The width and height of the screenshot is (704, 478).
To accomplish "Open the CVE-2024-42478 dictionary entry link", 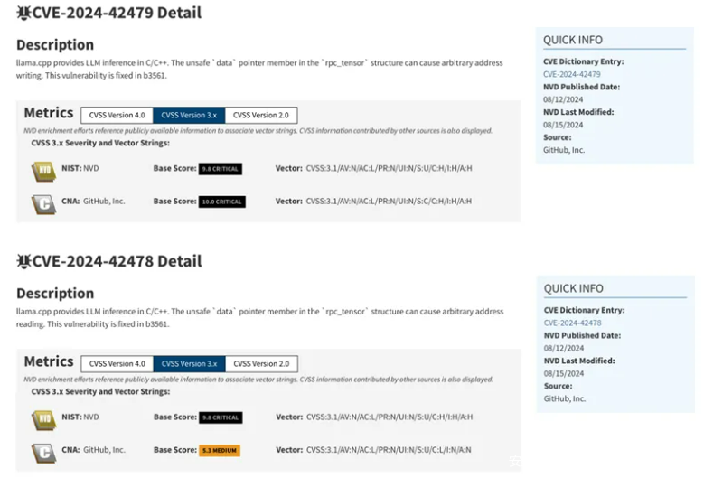I will (572, 323).
